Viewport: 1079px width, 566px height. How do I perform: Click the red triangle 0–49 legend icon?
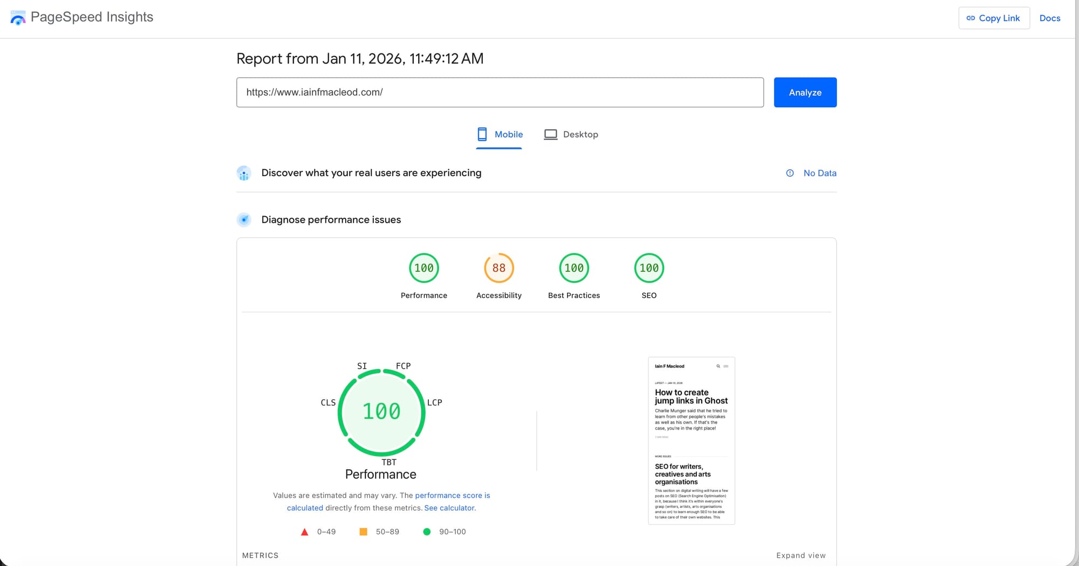tap(304, 532)
